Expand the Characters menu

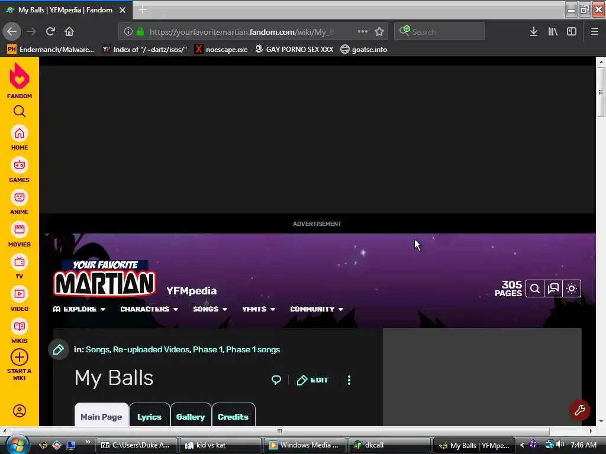coord(149,309)
